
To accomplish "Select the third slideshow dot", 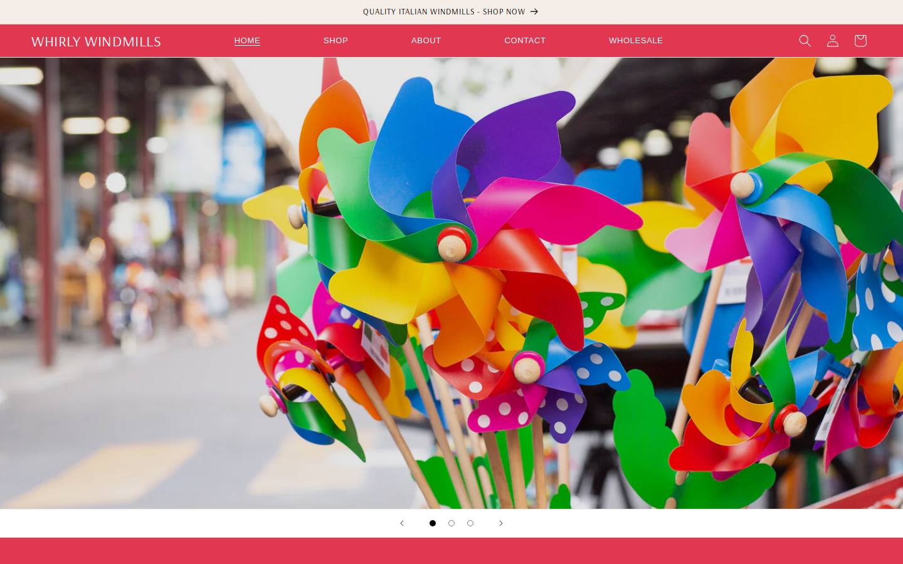I will (470, 523).
